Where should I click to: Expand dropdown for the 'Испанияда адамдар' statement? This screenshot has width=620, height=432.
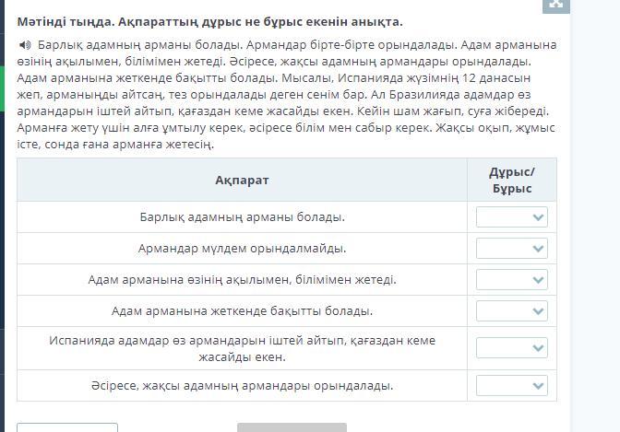coord(512,348)
